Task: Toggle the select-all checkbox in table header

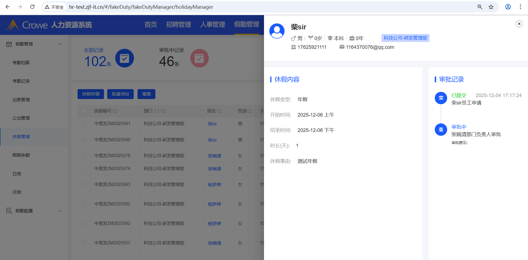Action: (x=84, y=111)
